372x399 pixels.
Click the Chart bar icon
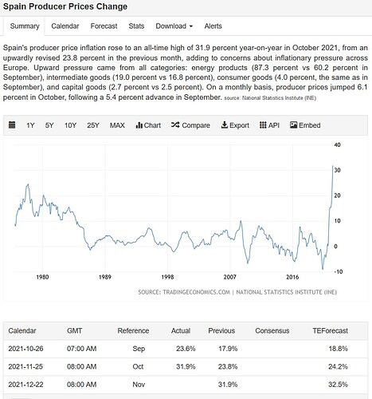[x=139, y=125]
